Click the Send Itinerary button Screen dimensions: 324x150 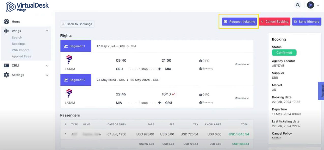[x=306, y=22]
